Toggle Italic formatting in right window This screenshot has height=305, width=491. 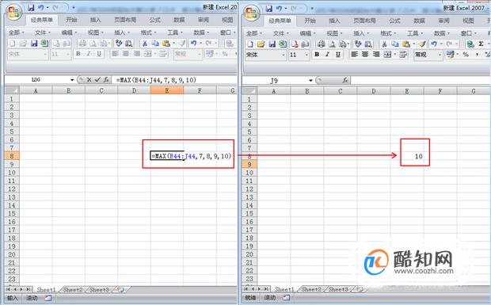click(328, 55)
